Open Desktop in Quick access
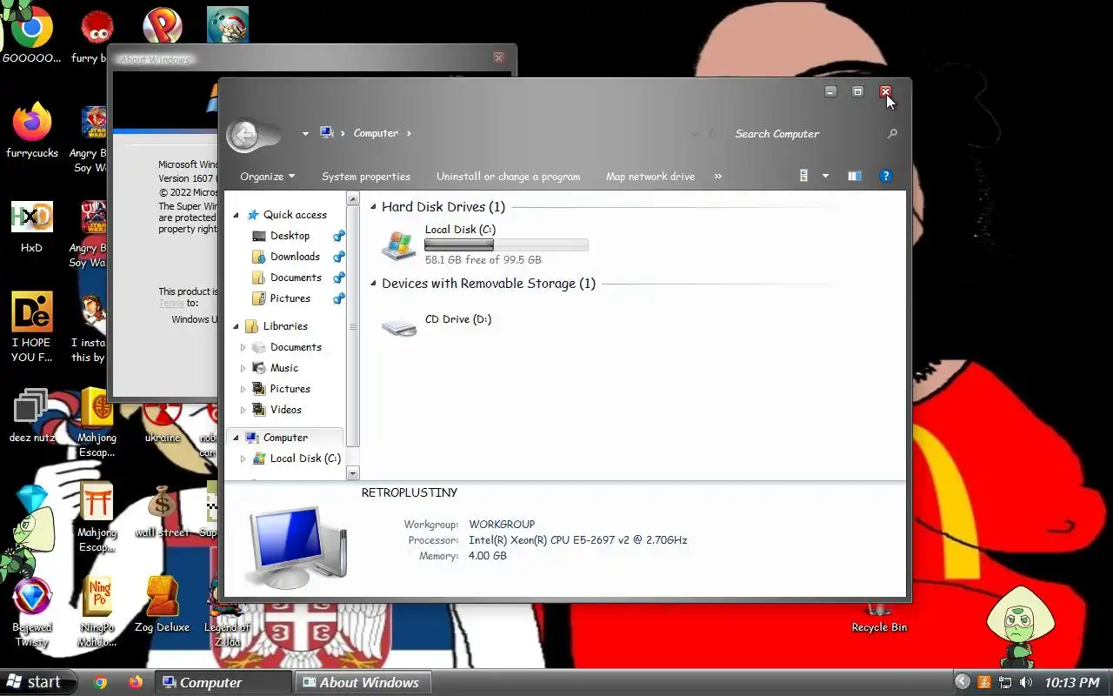The image size is (1113, 696). [290, 236]
